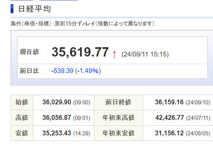213x145 pixels.
Task: Click the 高値 row header cell
Action: (x=22, y=118)
